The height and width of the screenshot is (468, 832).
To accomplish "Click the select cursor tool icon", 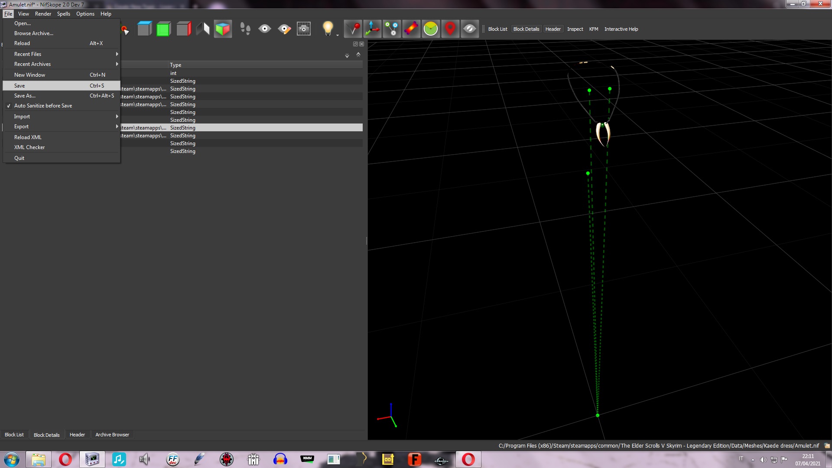I will [125, 29].
